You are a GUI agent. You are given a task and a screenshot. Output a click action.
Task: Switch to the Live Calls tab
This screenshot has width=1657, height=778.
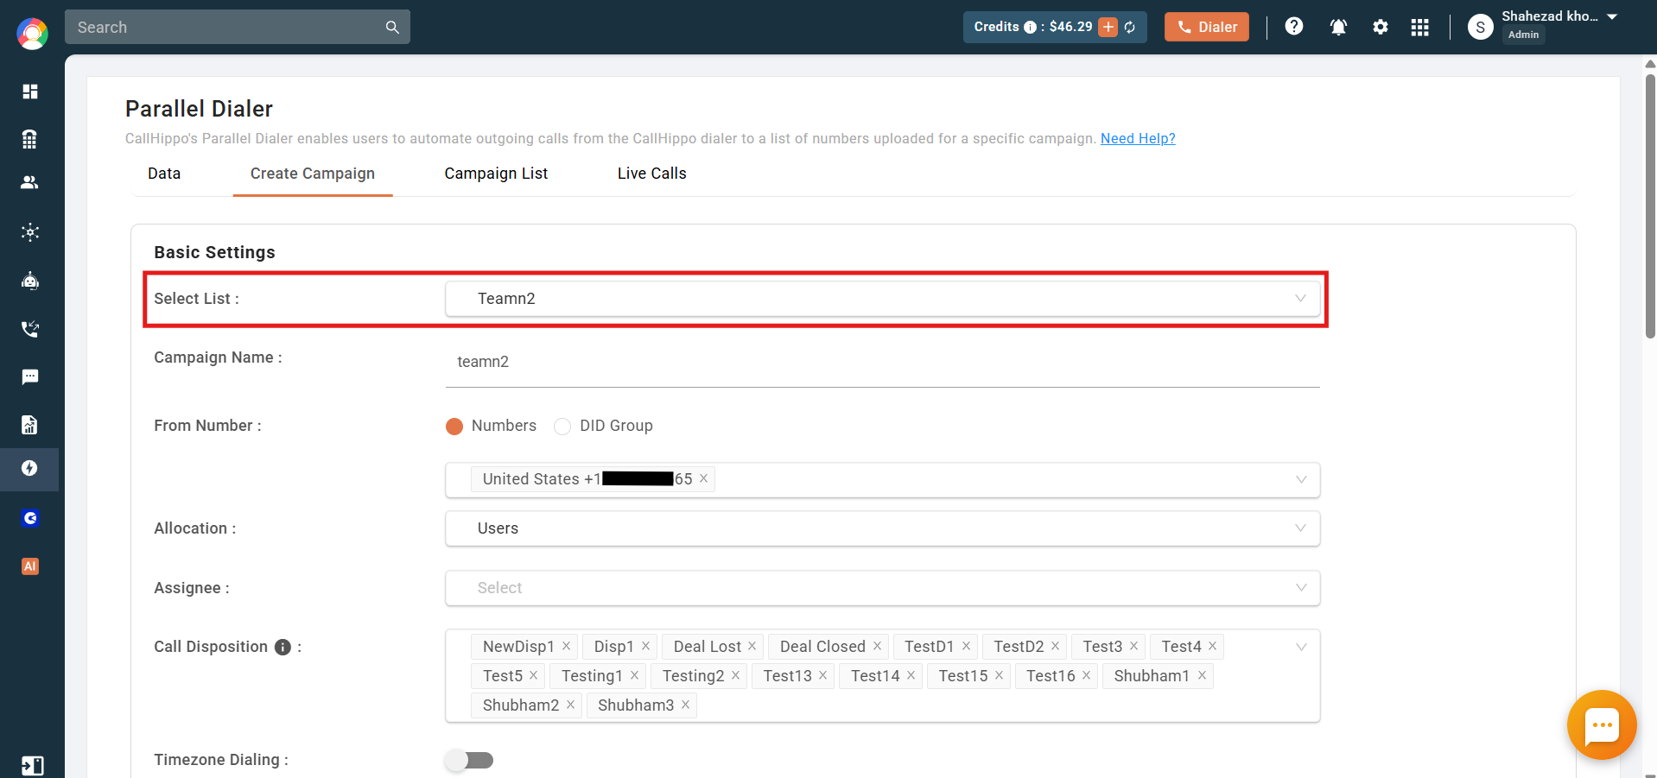pyautogui.click(x=652, y=174)
